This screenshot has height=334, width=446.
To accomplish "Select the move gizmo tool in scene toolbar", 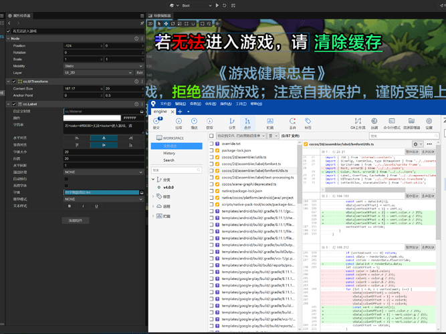I will pos(166,23).
